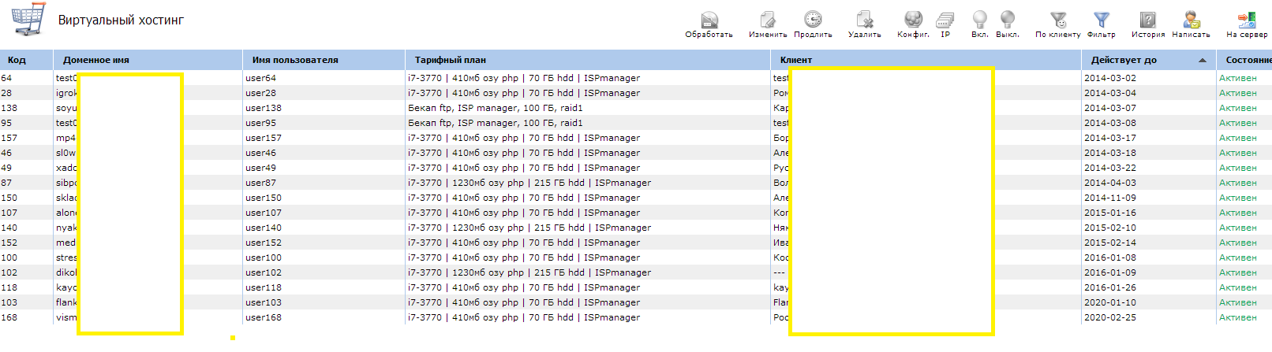1272x352 pixels.
Task: Click the Написать message icon
Action: 1191,21
